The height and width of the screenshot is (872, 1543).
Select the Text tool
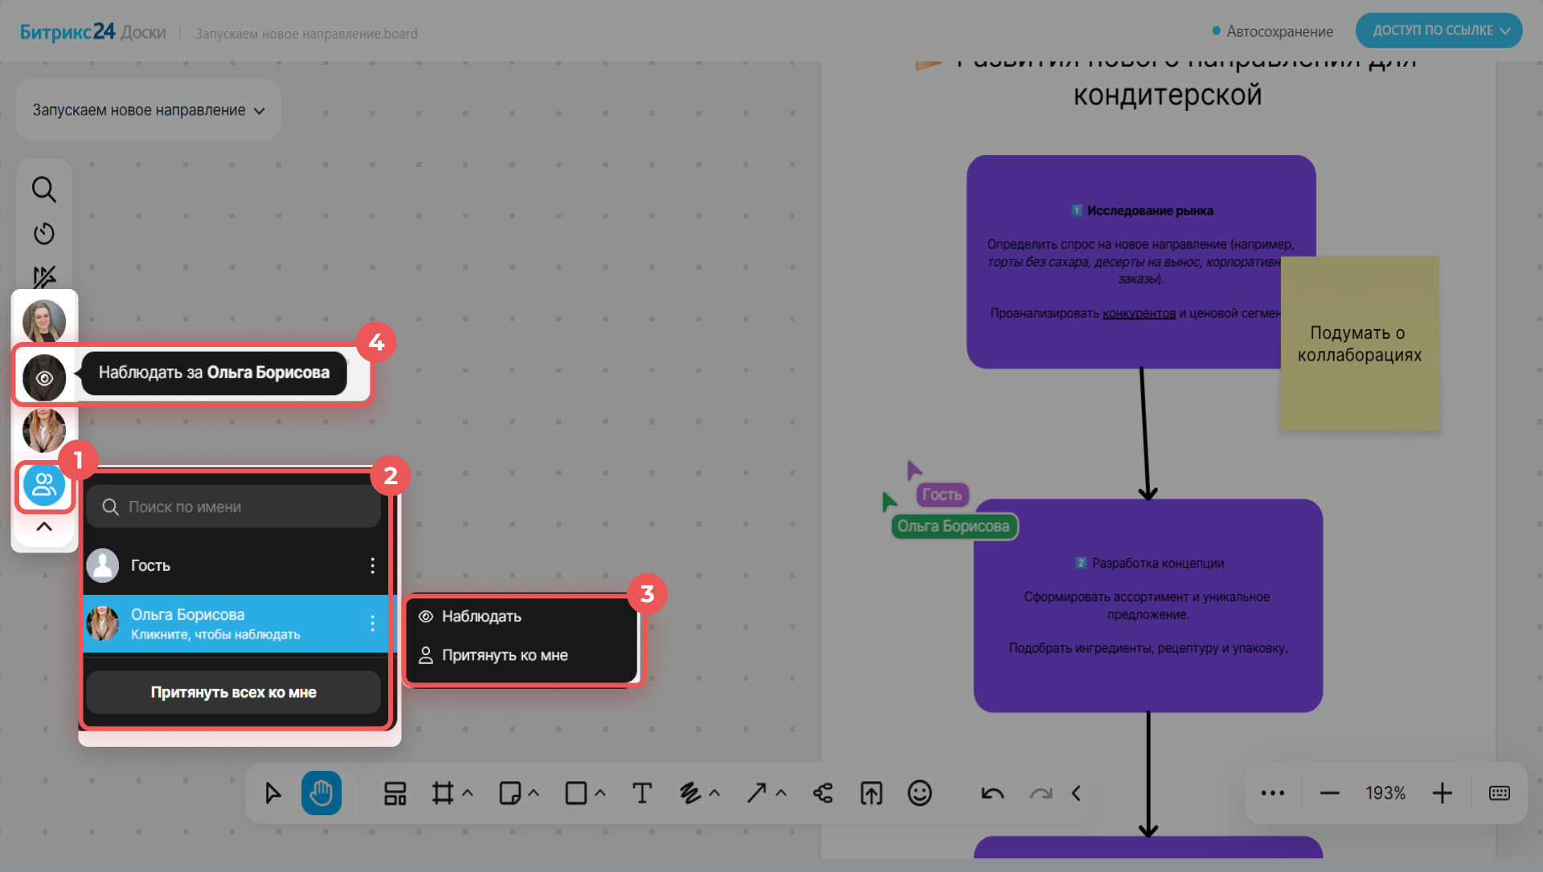pyautogui.click(x=641, y=793)
